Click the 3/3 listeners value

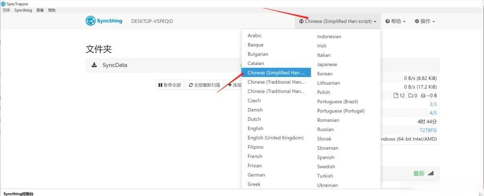[433, 104]
